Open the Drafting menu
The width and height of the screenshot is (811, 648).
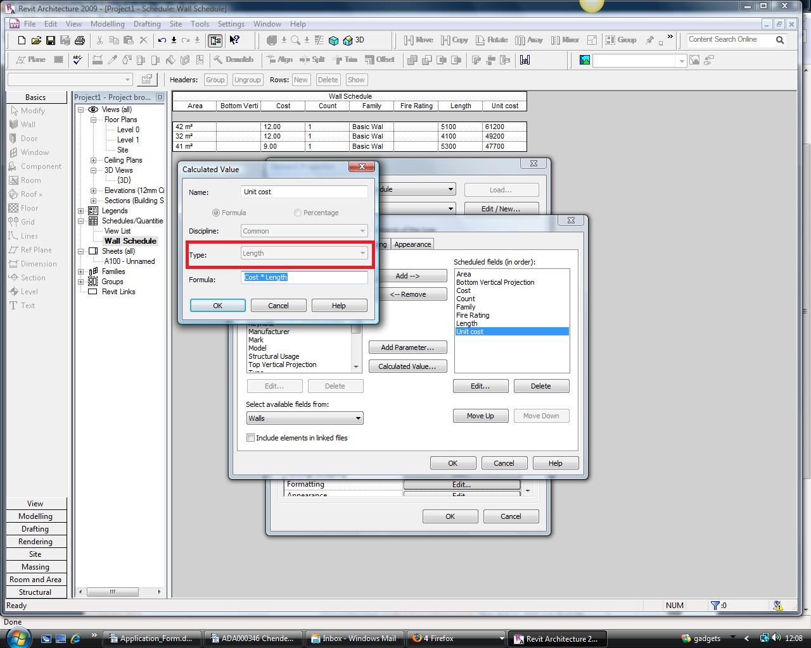point(147,24)
